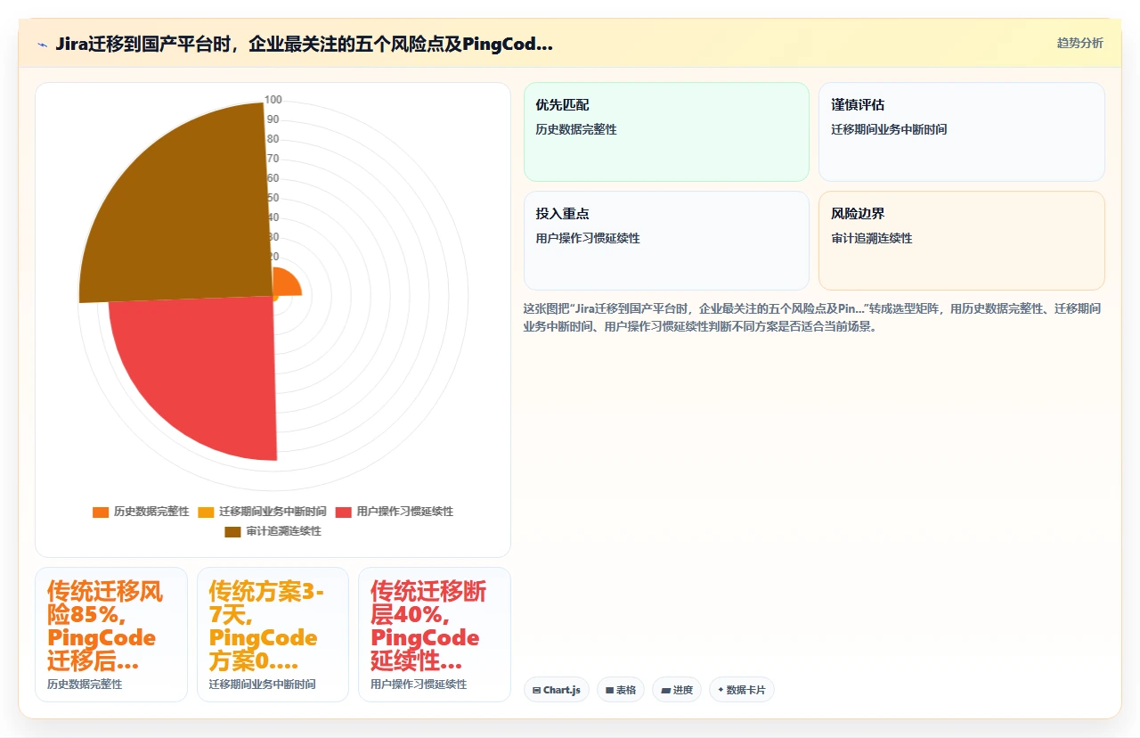Click legend text 迁移期间业务中断时间

coord(273,512)
